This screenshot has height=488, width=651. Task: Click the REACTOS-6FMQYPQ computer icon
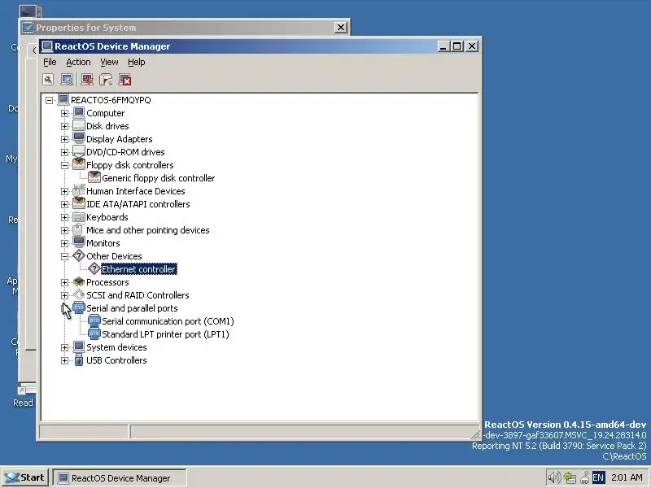point(63,99)
